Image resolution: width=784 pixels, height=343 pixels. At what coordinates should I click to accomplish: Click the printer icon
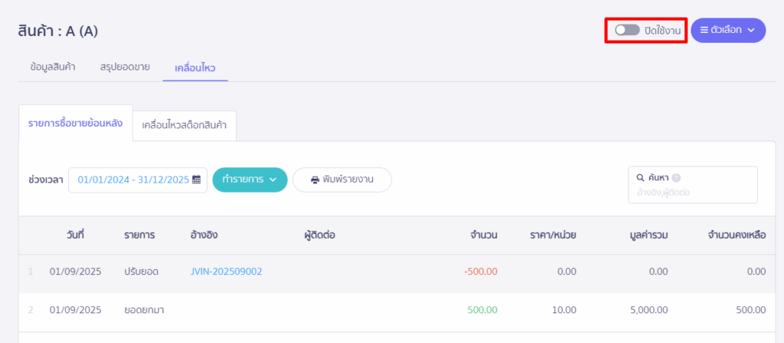coord(315,180)
